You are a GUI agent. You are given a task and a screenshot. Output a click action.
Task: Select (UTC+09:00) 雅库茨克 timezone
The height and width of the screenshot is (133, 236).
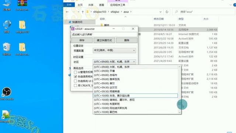135,79
